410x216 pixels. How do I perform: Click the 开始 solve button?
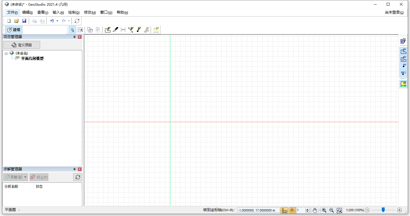(13, 177)
